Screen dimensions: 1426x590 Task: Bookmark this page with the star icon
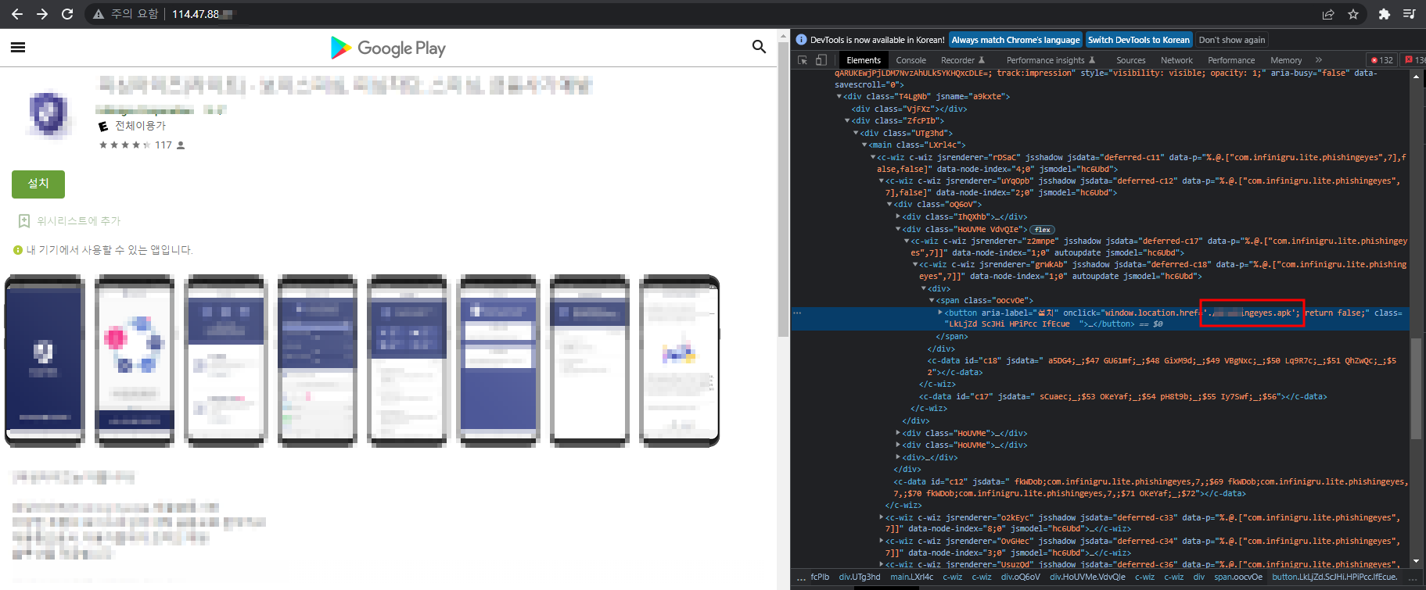1353,14
